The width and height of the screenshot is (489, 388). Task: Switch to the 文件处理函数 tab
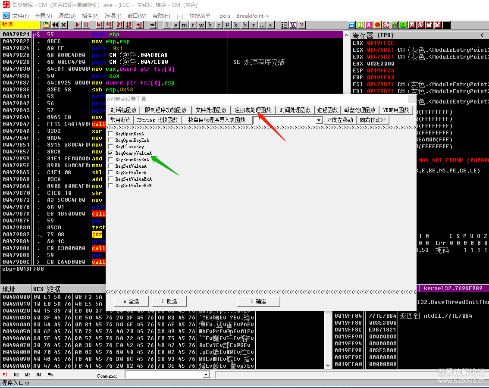pyautogui.click(x=211, y=110)
